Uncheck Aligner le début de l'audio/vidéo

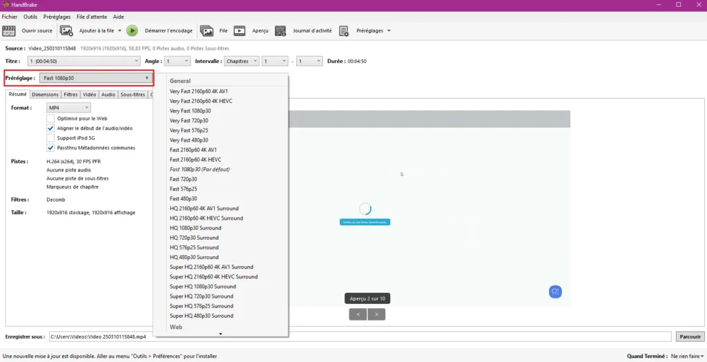(50, 128)
